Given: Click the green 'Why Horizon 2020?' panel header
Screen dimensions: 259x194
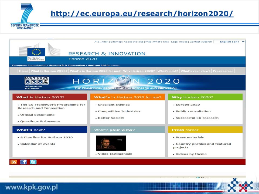Looking at the screenshot, I should pyautogui.click(x=205, y=97).
